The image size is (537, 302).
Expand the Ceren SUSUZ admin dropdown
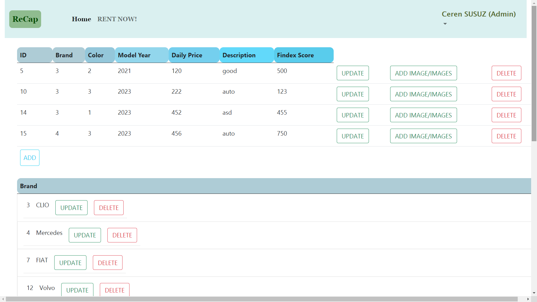click(x=478, y=14)
